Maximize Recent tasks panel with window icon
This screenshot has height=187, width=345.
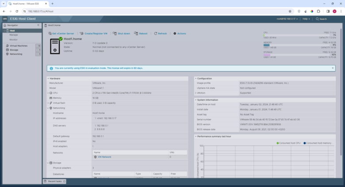pyautogui.click(x=64, y=182)
